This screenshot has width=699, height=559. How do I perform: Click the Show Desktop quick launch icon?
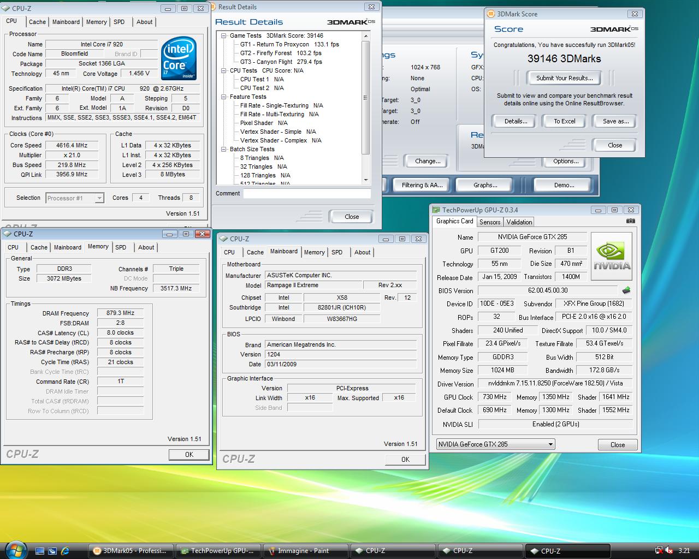point(40,551)
